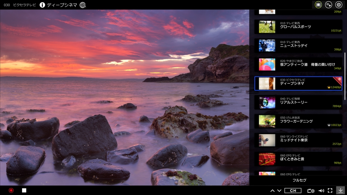Hide the panel with the down-arrow button
The height and width of the screenshot is (195, 347).
pos(341,190)
